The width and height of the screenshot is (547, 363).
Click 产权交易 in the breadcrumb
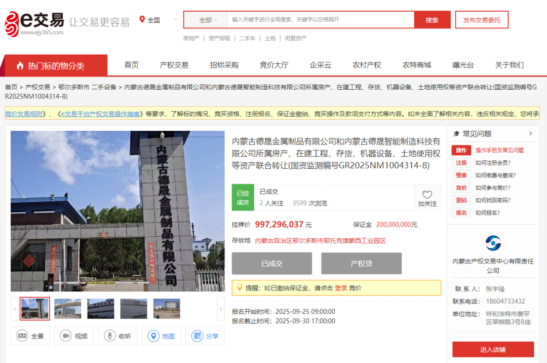click(x=37, y=87)
